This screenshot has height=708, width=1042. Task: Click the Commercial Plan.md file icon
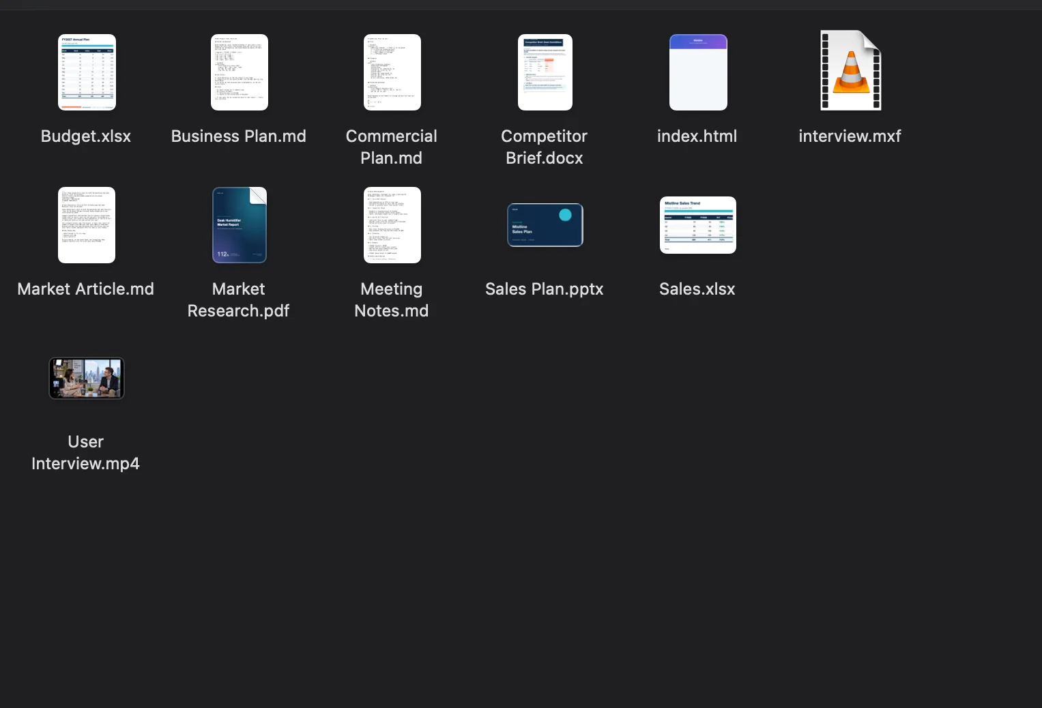click(392, 72)
